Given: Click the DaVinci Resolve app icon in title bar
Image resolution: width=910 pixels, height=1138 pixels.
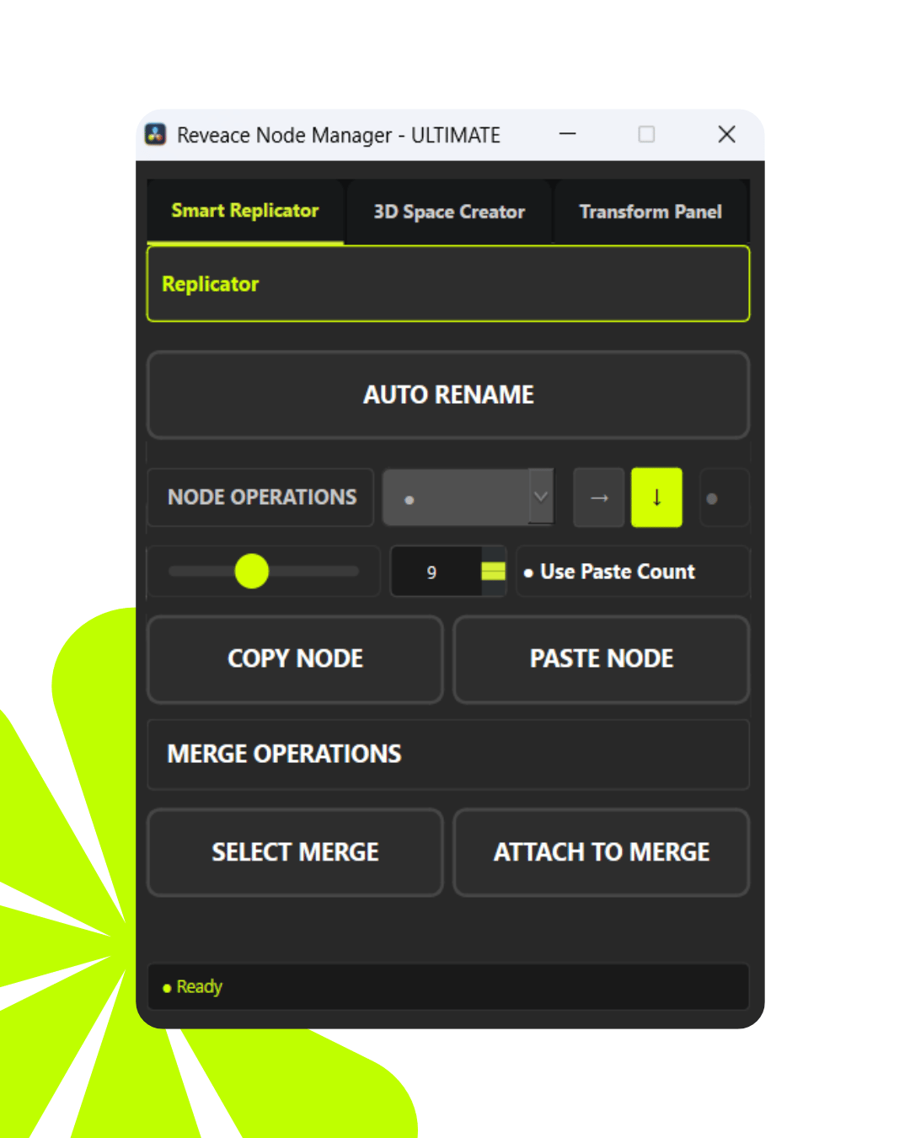Looking at the screenshot, I should pos(156,135).
